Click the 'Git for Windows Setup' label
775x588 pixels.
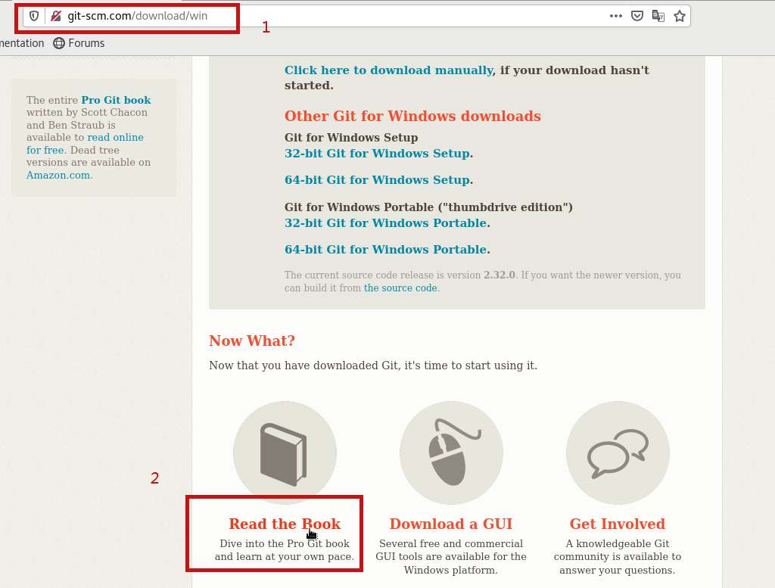(351, 138)
